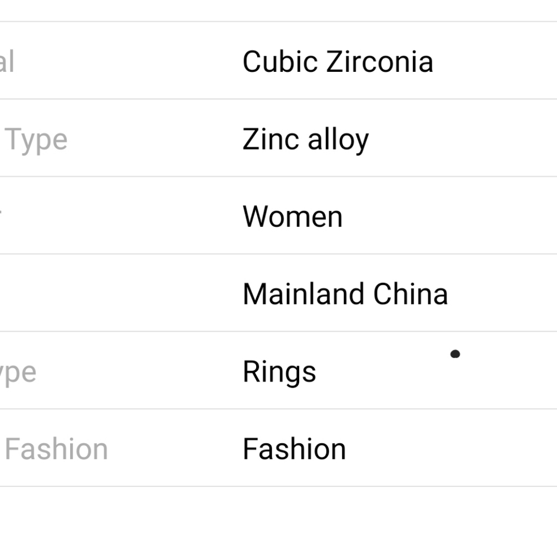The image size is (557, 557).
Task: Click the Women value
Action: point(292,217)
